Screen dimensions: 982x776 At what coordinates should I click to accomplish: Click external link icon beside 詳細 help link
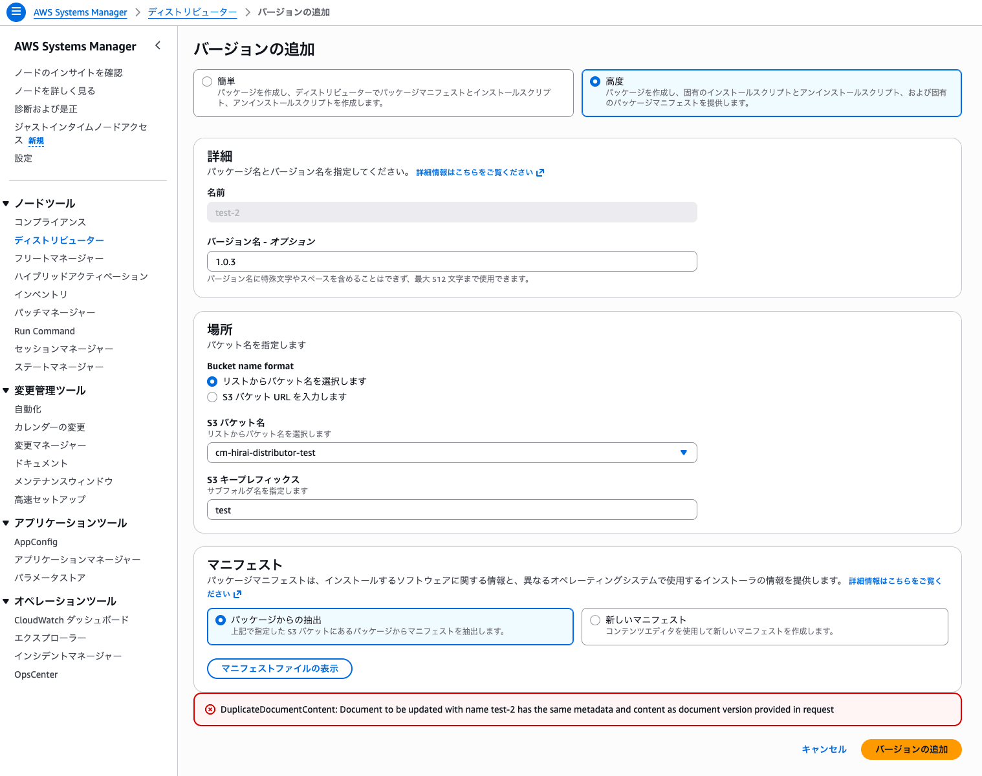tap(540, 173)
